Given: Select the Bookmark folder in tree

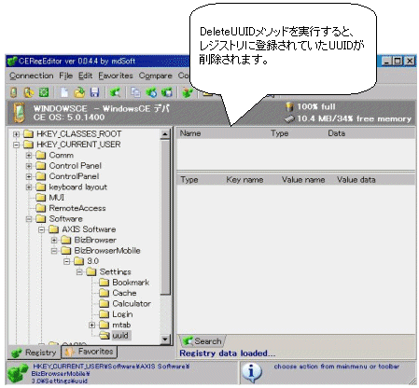Looking at the screenshot, I should tap(131, 283).
